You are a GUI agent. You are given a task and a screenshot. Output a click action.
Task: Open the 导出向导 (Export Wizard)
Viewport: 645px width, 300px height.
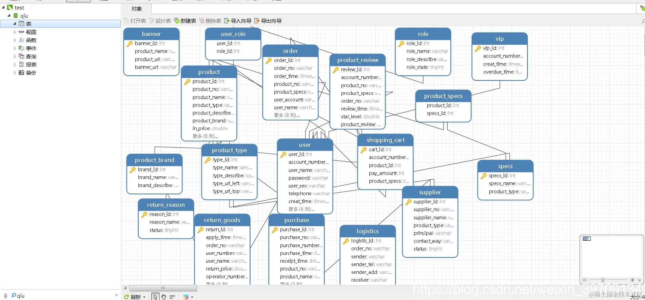tap(268, 21)
